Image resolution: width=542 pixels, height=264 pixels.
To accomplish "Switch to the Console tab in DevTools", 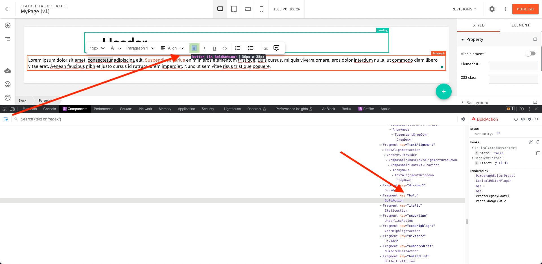I will coord(49,109).
